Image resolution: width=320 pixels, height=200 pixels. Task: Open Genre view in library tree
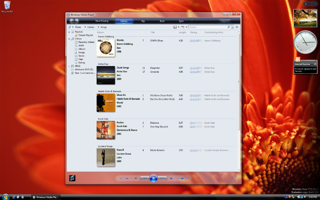pyautogui.click(x=81, y=56)
